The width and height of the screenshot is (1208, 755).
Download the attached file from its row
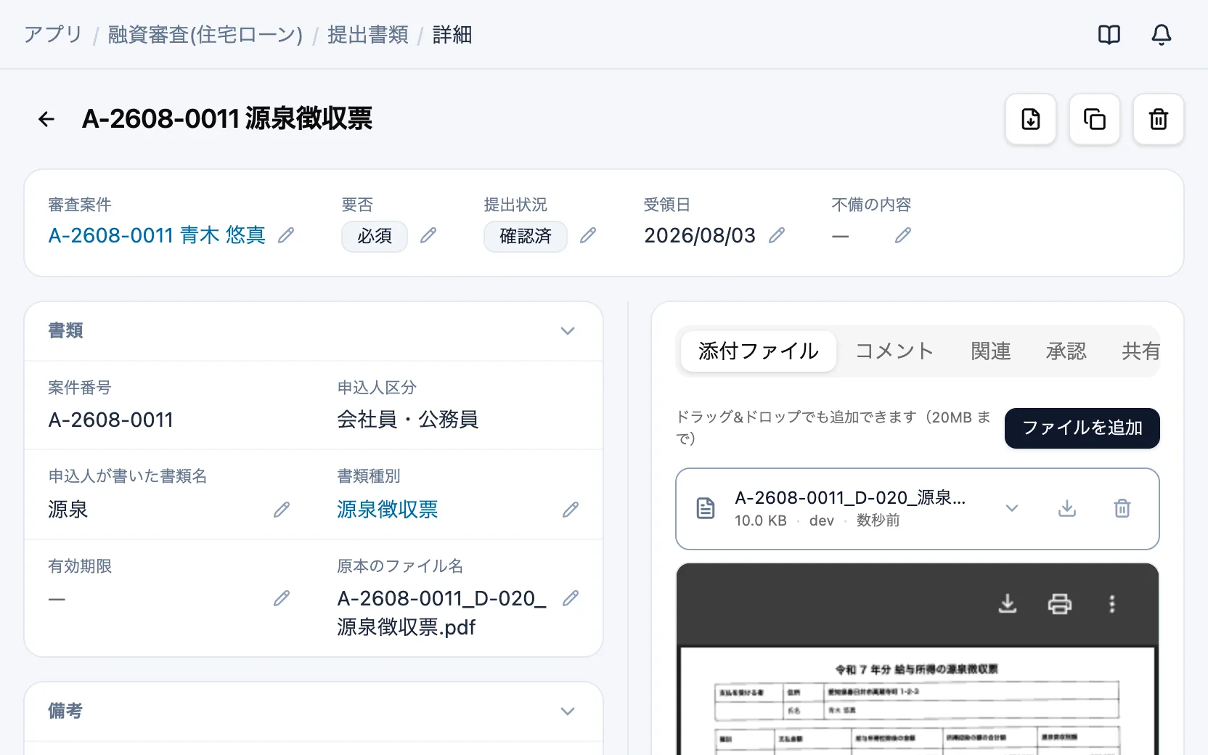tap(1067, 508)
